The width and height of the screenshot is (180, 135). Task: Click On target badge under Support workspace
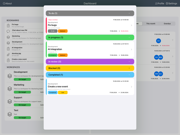coord(22,105)
